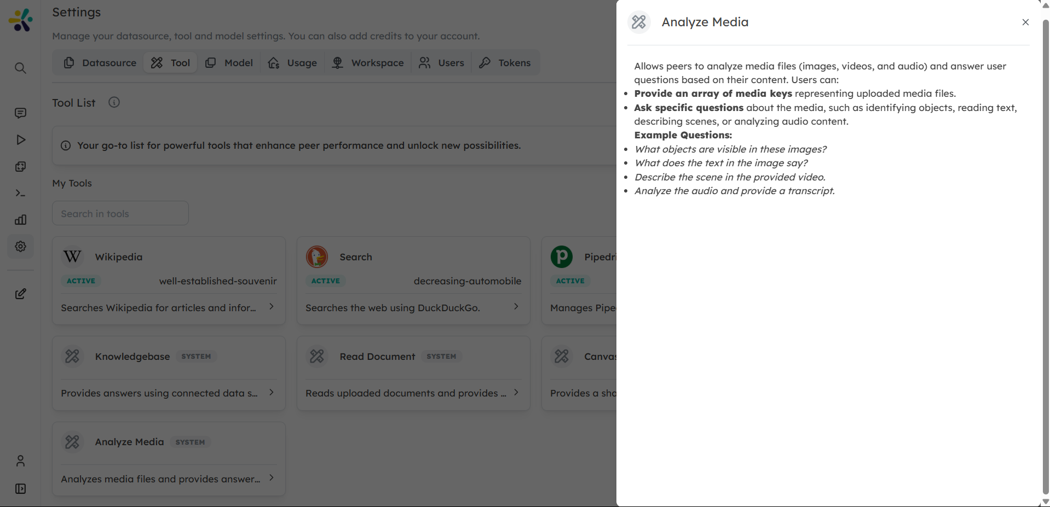Open the Tokens tab

(505, 63)
